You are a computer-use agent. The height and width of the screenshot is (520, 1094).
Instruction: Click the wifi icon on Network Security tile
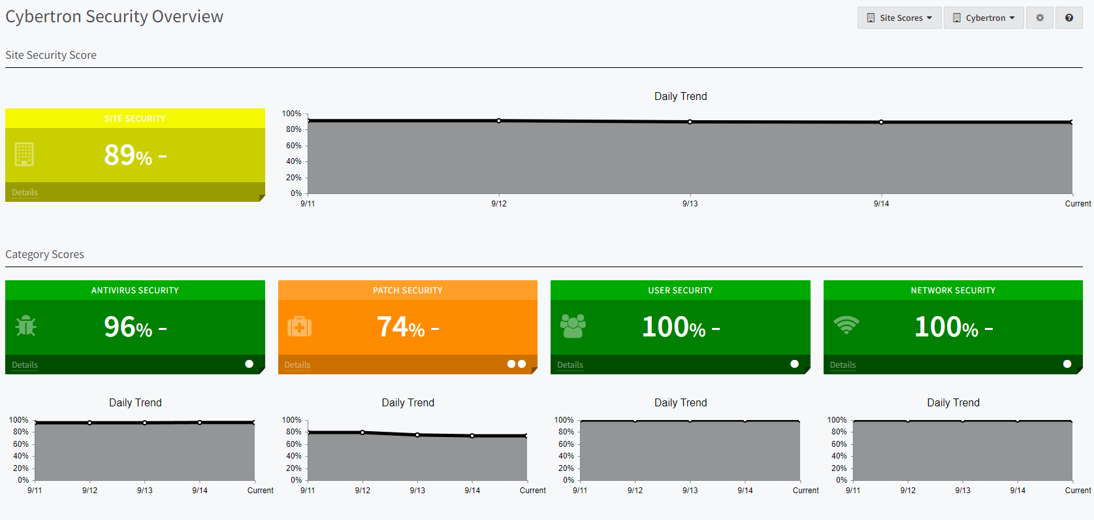coord(846,325)
